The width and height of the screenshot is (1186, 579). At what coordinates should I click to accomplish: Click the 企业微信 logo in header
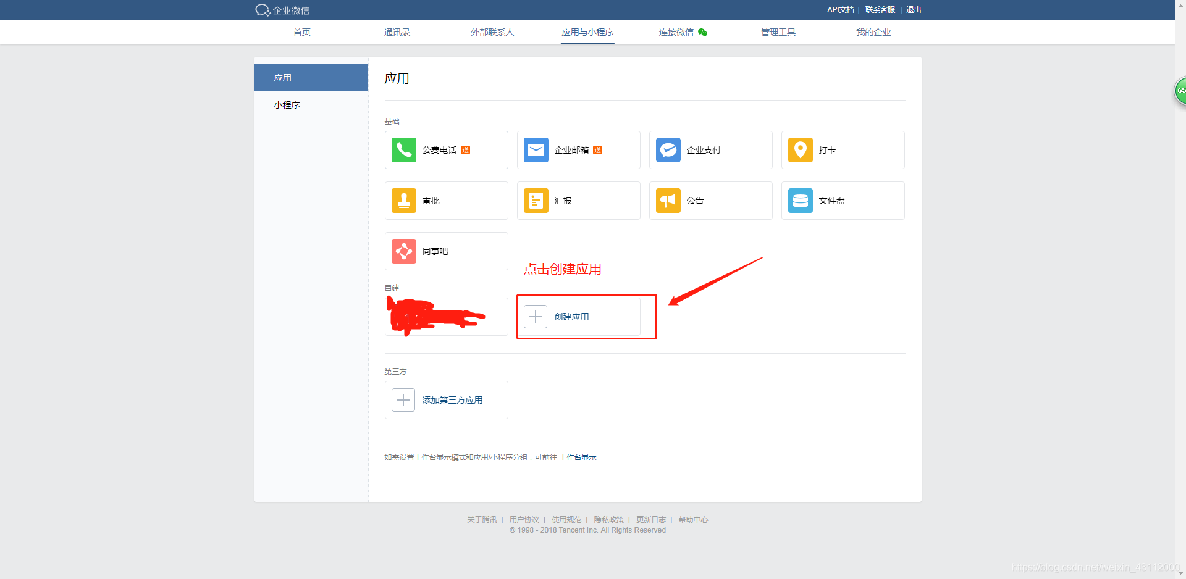(282, 10)
